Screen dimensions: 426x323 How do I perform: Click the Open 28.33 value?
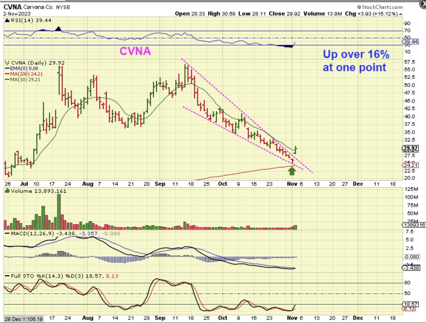tap(190, 14)
